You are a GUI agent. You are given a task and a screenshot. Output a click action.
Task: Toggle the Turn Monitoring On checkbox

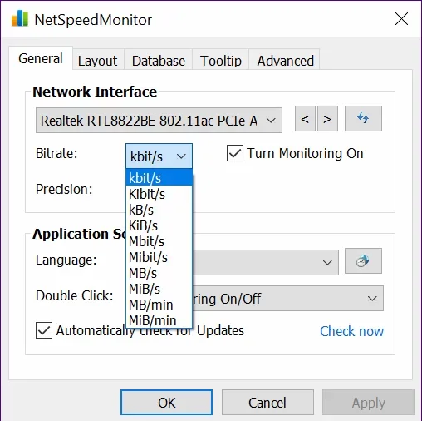point(235,153)
